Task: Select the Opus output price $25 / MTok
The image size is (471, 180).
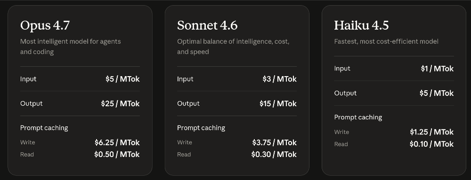Action: click(x=120, y=103)
